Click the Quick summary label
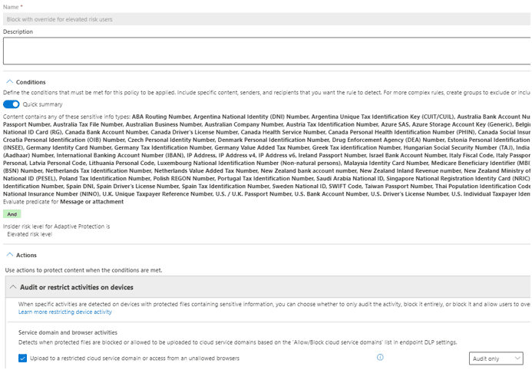This screenshot has width=532, height=370. click(x=42, y=104)
